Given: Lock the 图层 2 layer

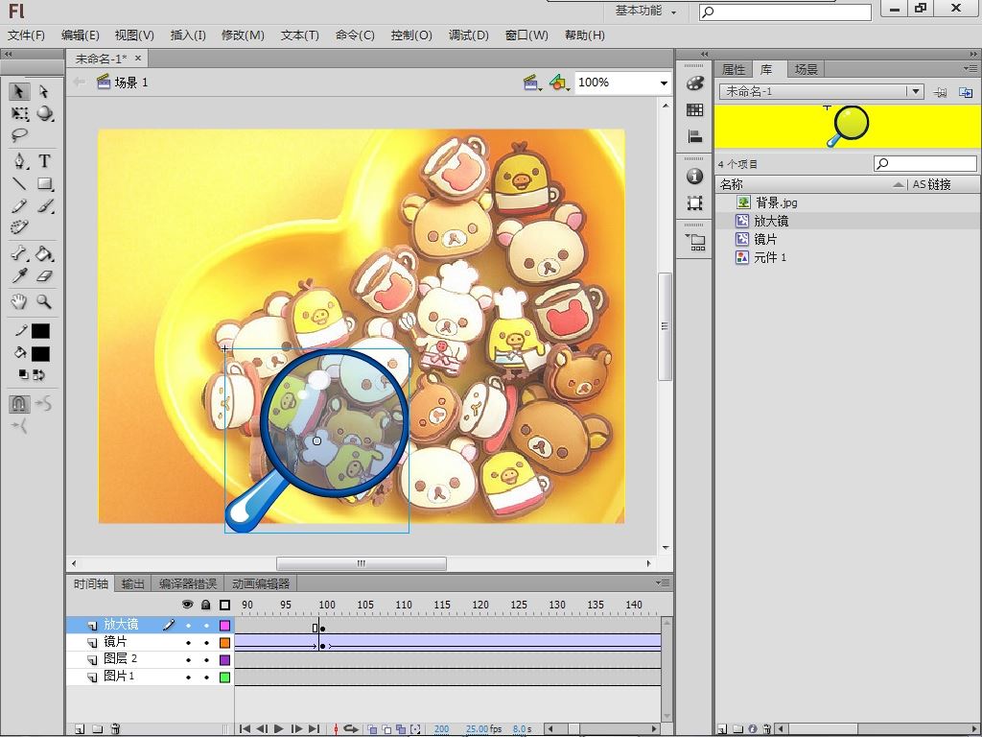Looking at the screenshot, I should click(206, 660).
